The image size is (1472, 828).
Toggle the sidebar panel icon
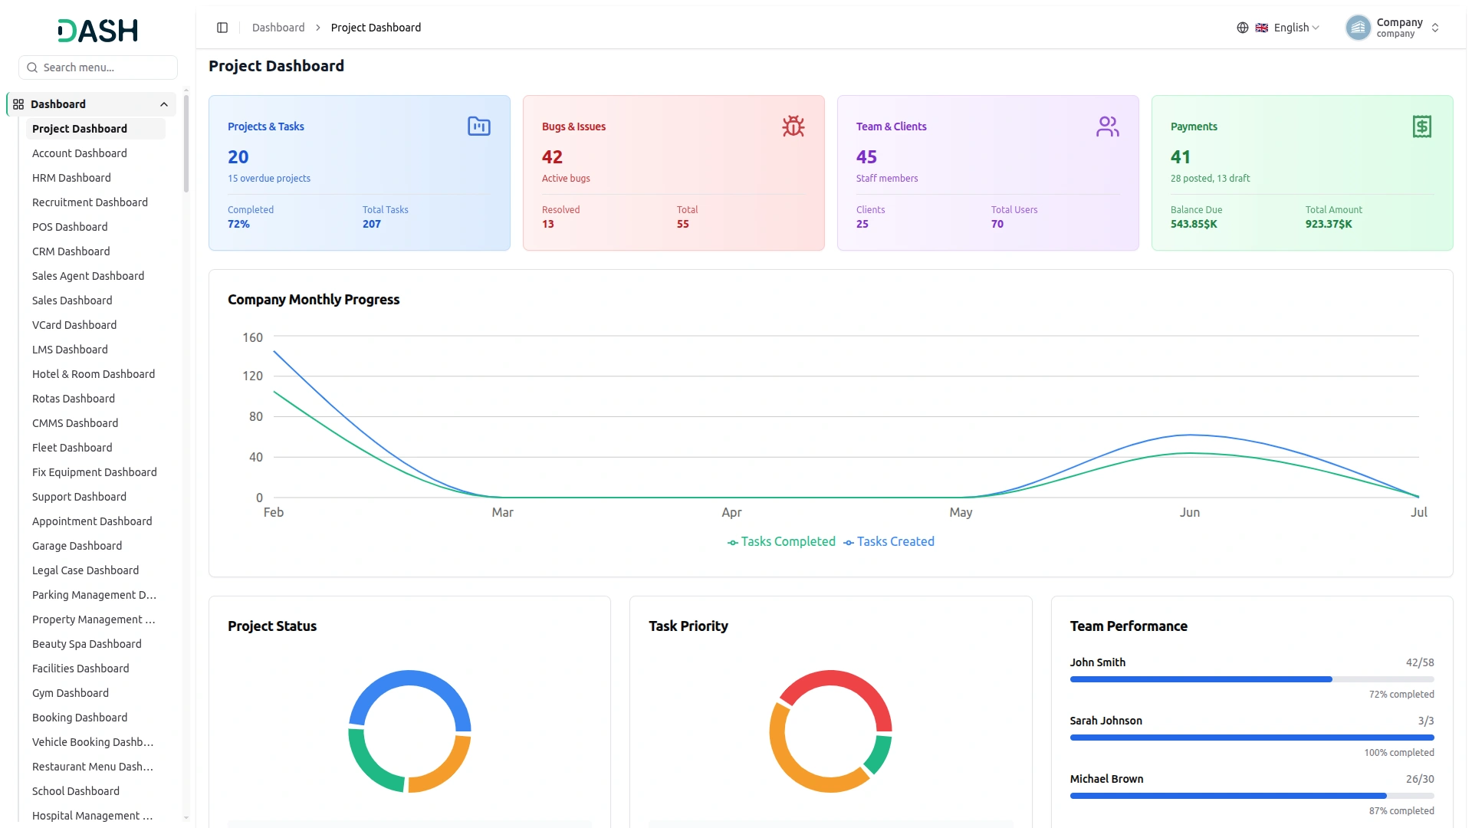pos(222,28)
